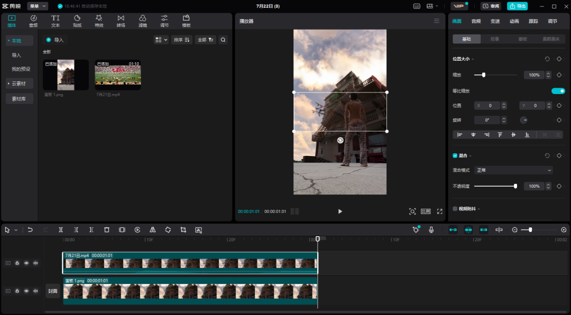The height and width of the screenshot is (315, 571).
Task: Open the 菜单 dropdown menu
Action: pos(38,6)
